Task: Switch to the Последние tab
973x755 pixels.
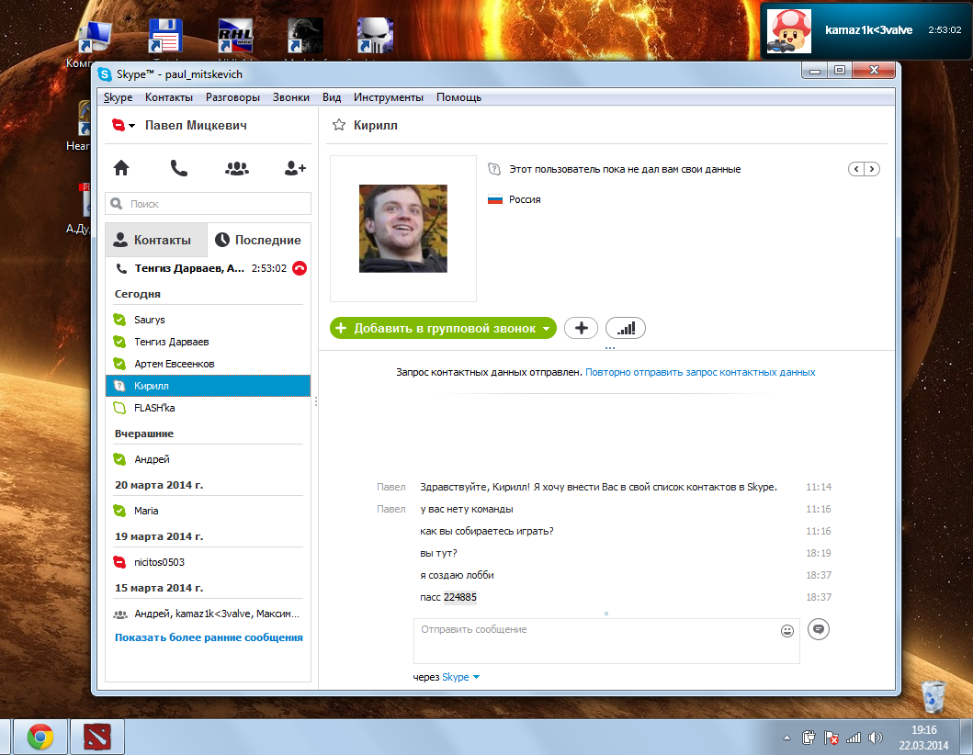Action: point(259,240)
